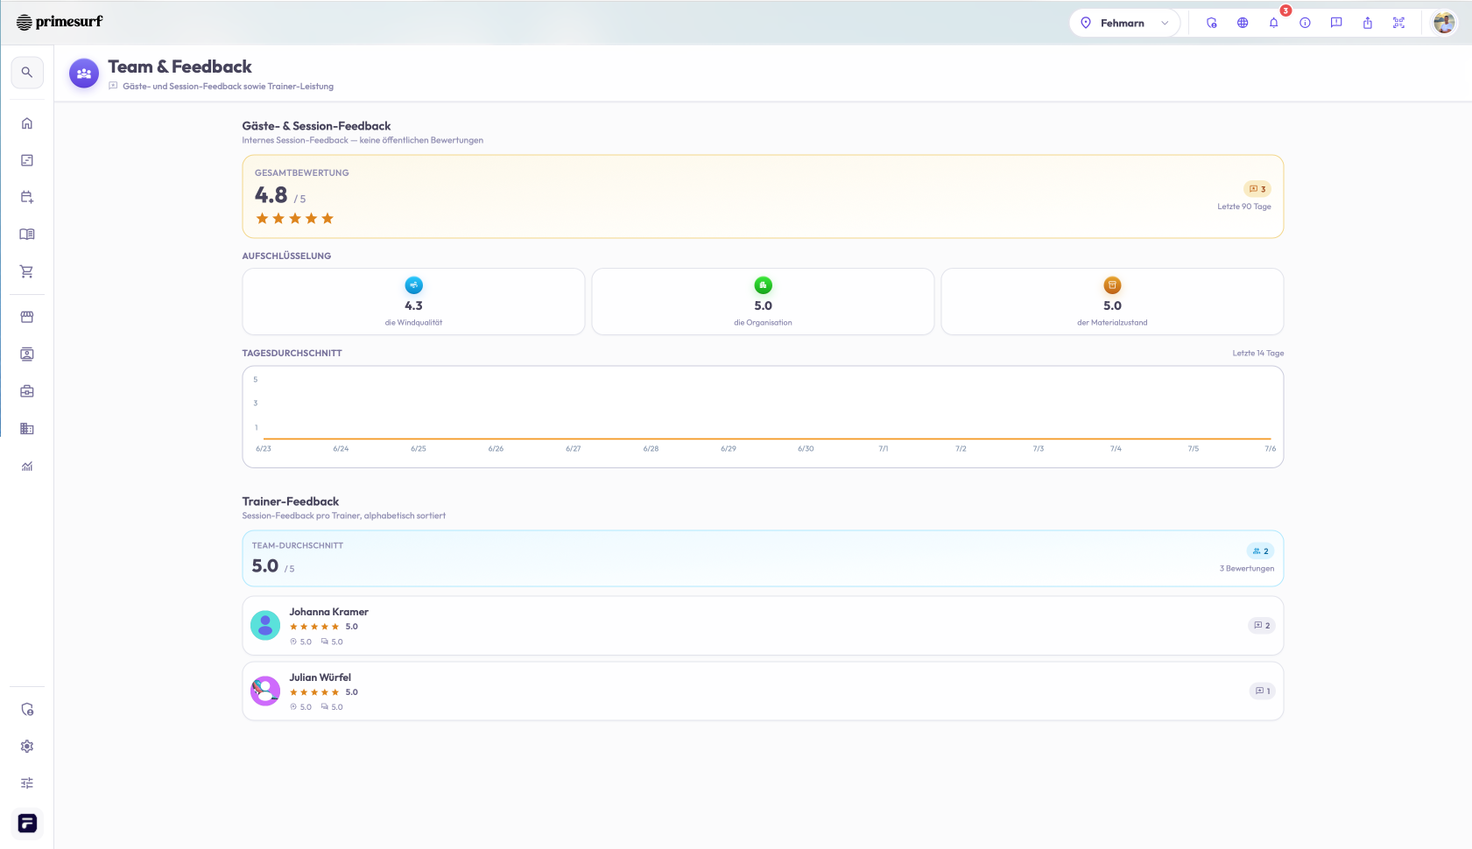Click the trainer count badge showing 2
The image size is (1472, 849).
[x=1260, y=551]
